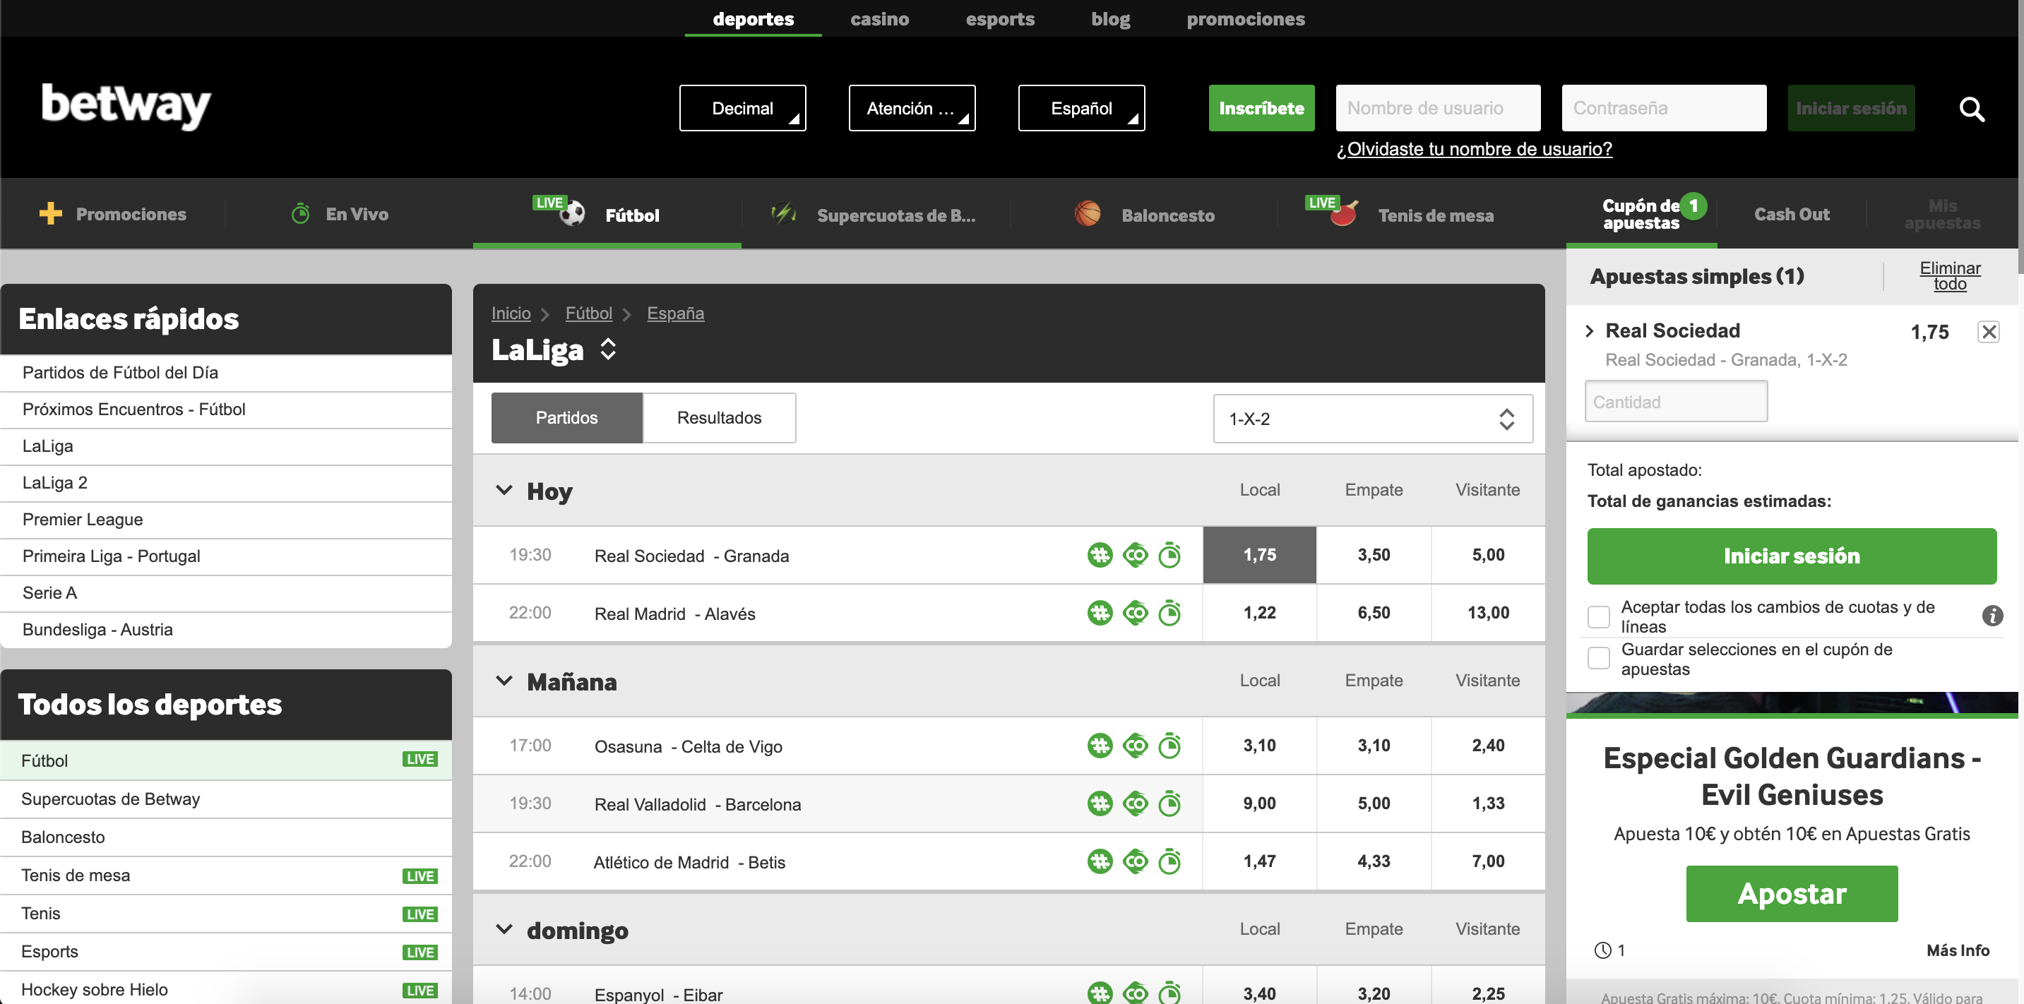
Task: Click the yellow plus Promociones icon
Action: 50,214
